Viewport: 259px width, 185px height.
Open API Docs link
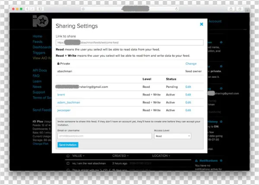[x=40, y=70]
